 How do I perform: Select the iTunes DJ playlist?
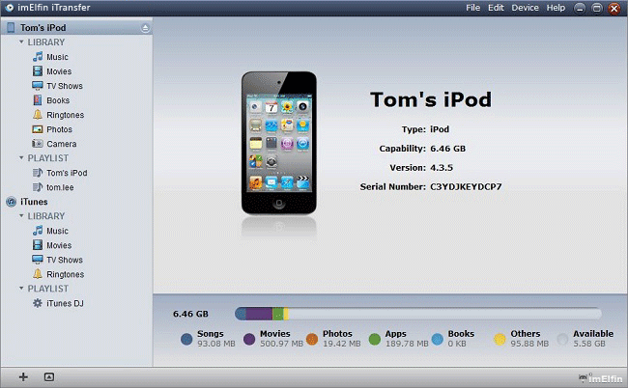(64, 303)
